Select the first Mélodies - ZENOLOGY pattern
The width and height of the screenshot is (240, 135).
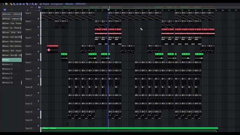12,14
